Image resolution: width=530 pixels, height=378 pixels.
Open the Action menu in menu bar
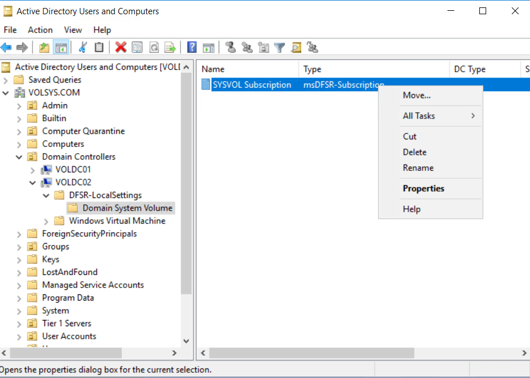tap(40, 30)
